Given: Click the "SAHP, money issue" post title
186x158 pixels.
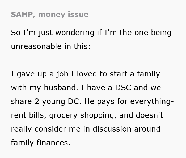Looking at the screenshot, I should point(50,15).
